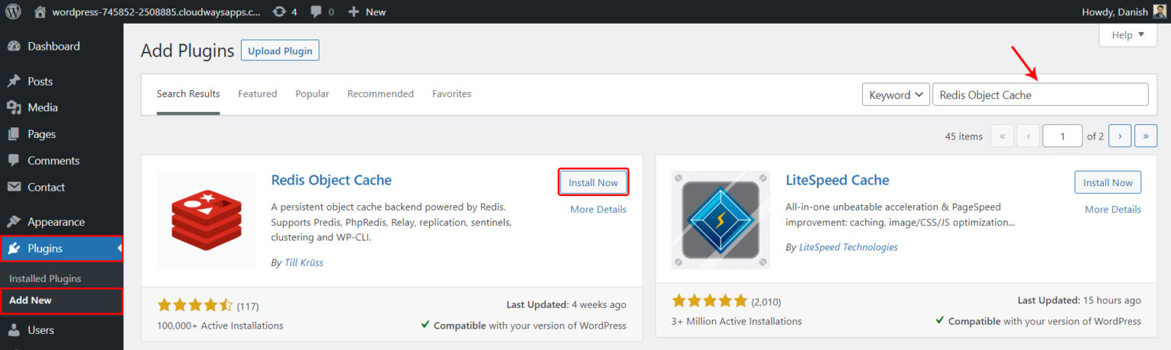Click the Contact envelope icon
This screenshot has width=1171, height=350.
click(14, 187)
